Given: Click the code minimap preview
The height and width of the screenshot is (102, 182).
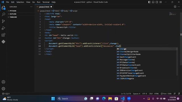Looking at the screenshot, I should 173,14.
